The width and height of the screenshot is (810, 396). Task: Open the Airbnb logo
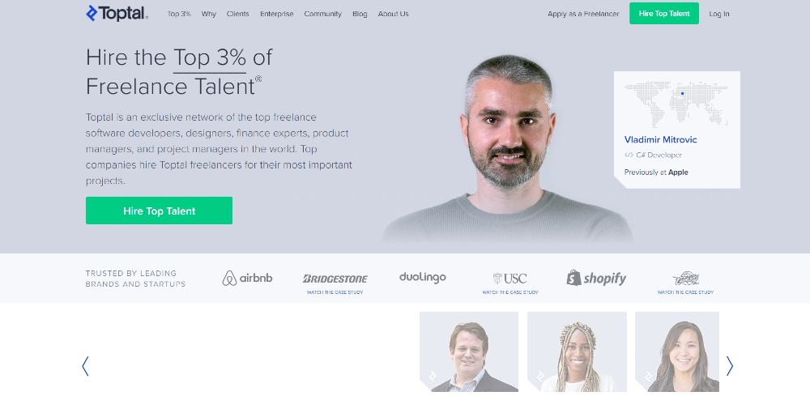(x=247, y=278)
